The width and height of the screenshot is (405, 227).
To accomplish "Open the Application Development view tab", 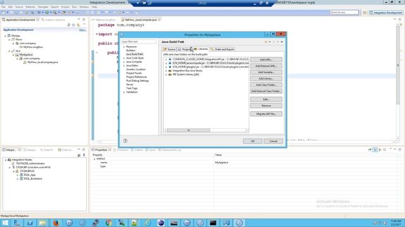I will 20,20.
